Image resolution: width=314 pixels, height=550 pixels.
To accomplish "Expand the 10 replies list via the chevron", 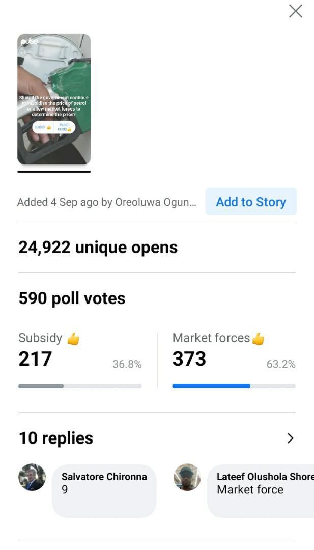I will (x=290, y=438).
